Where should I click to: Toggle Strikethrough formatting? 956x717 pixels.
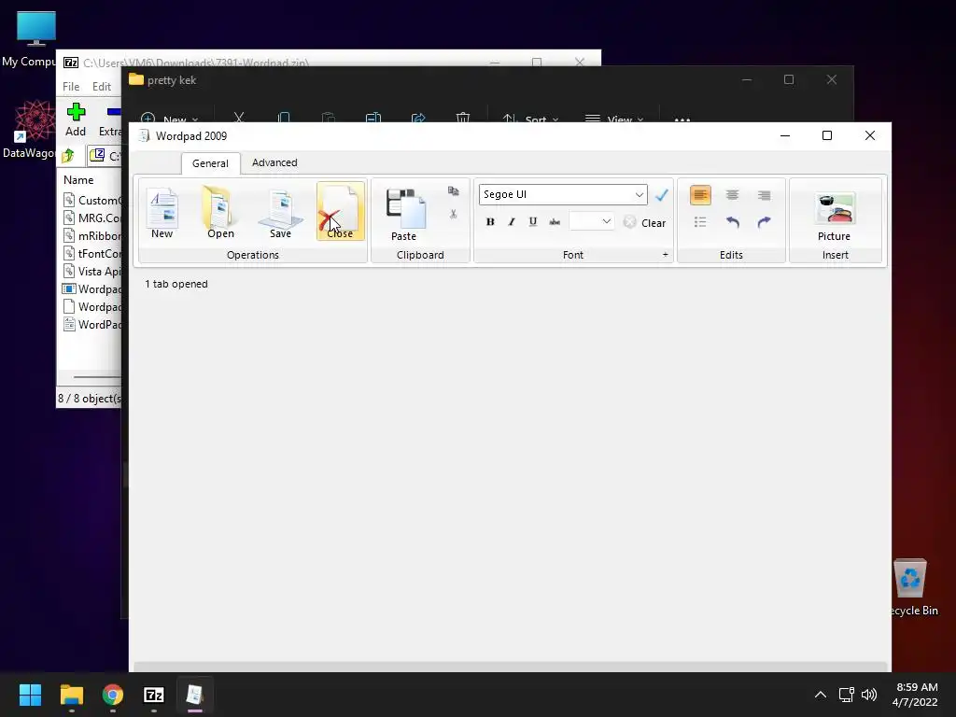pos(555,222)
